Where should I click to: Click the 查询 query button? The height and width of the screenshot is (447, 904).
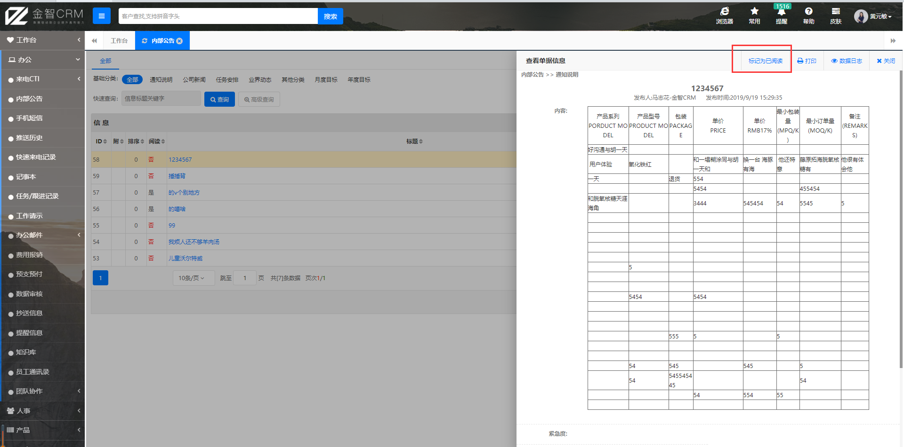pyautogui.click(x=219, y=99)
